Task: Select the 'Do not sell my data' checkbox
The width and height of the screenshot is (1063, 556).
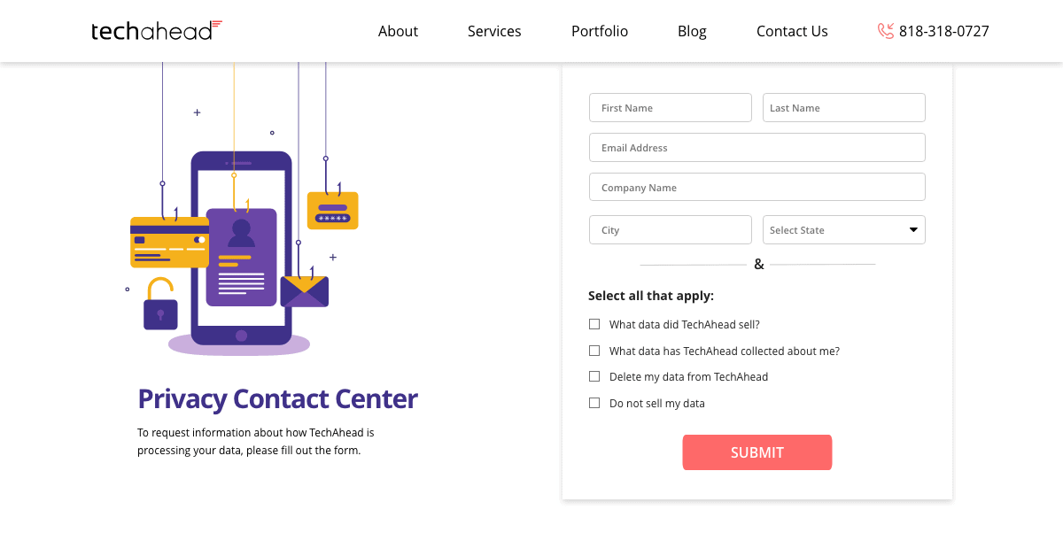Action: pyautogui.click(x=594, y=403)
